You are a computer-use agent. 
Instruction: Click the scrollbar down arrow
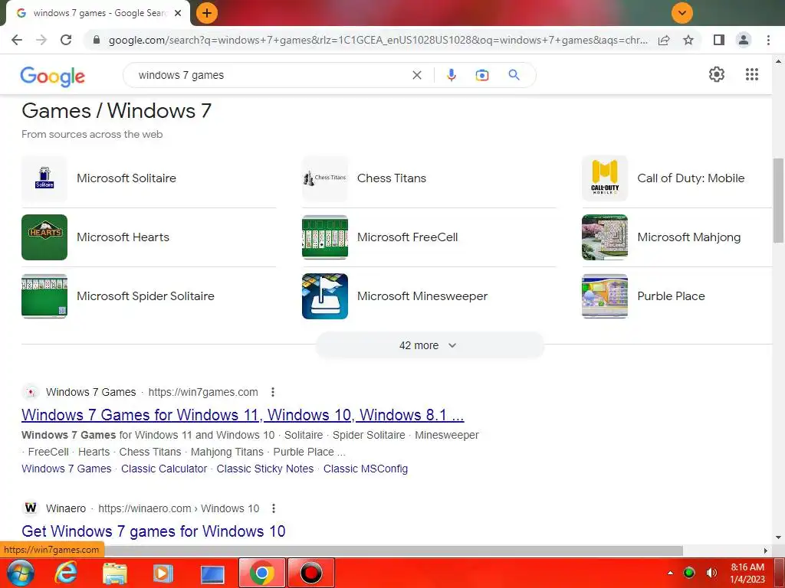(778, 538)
